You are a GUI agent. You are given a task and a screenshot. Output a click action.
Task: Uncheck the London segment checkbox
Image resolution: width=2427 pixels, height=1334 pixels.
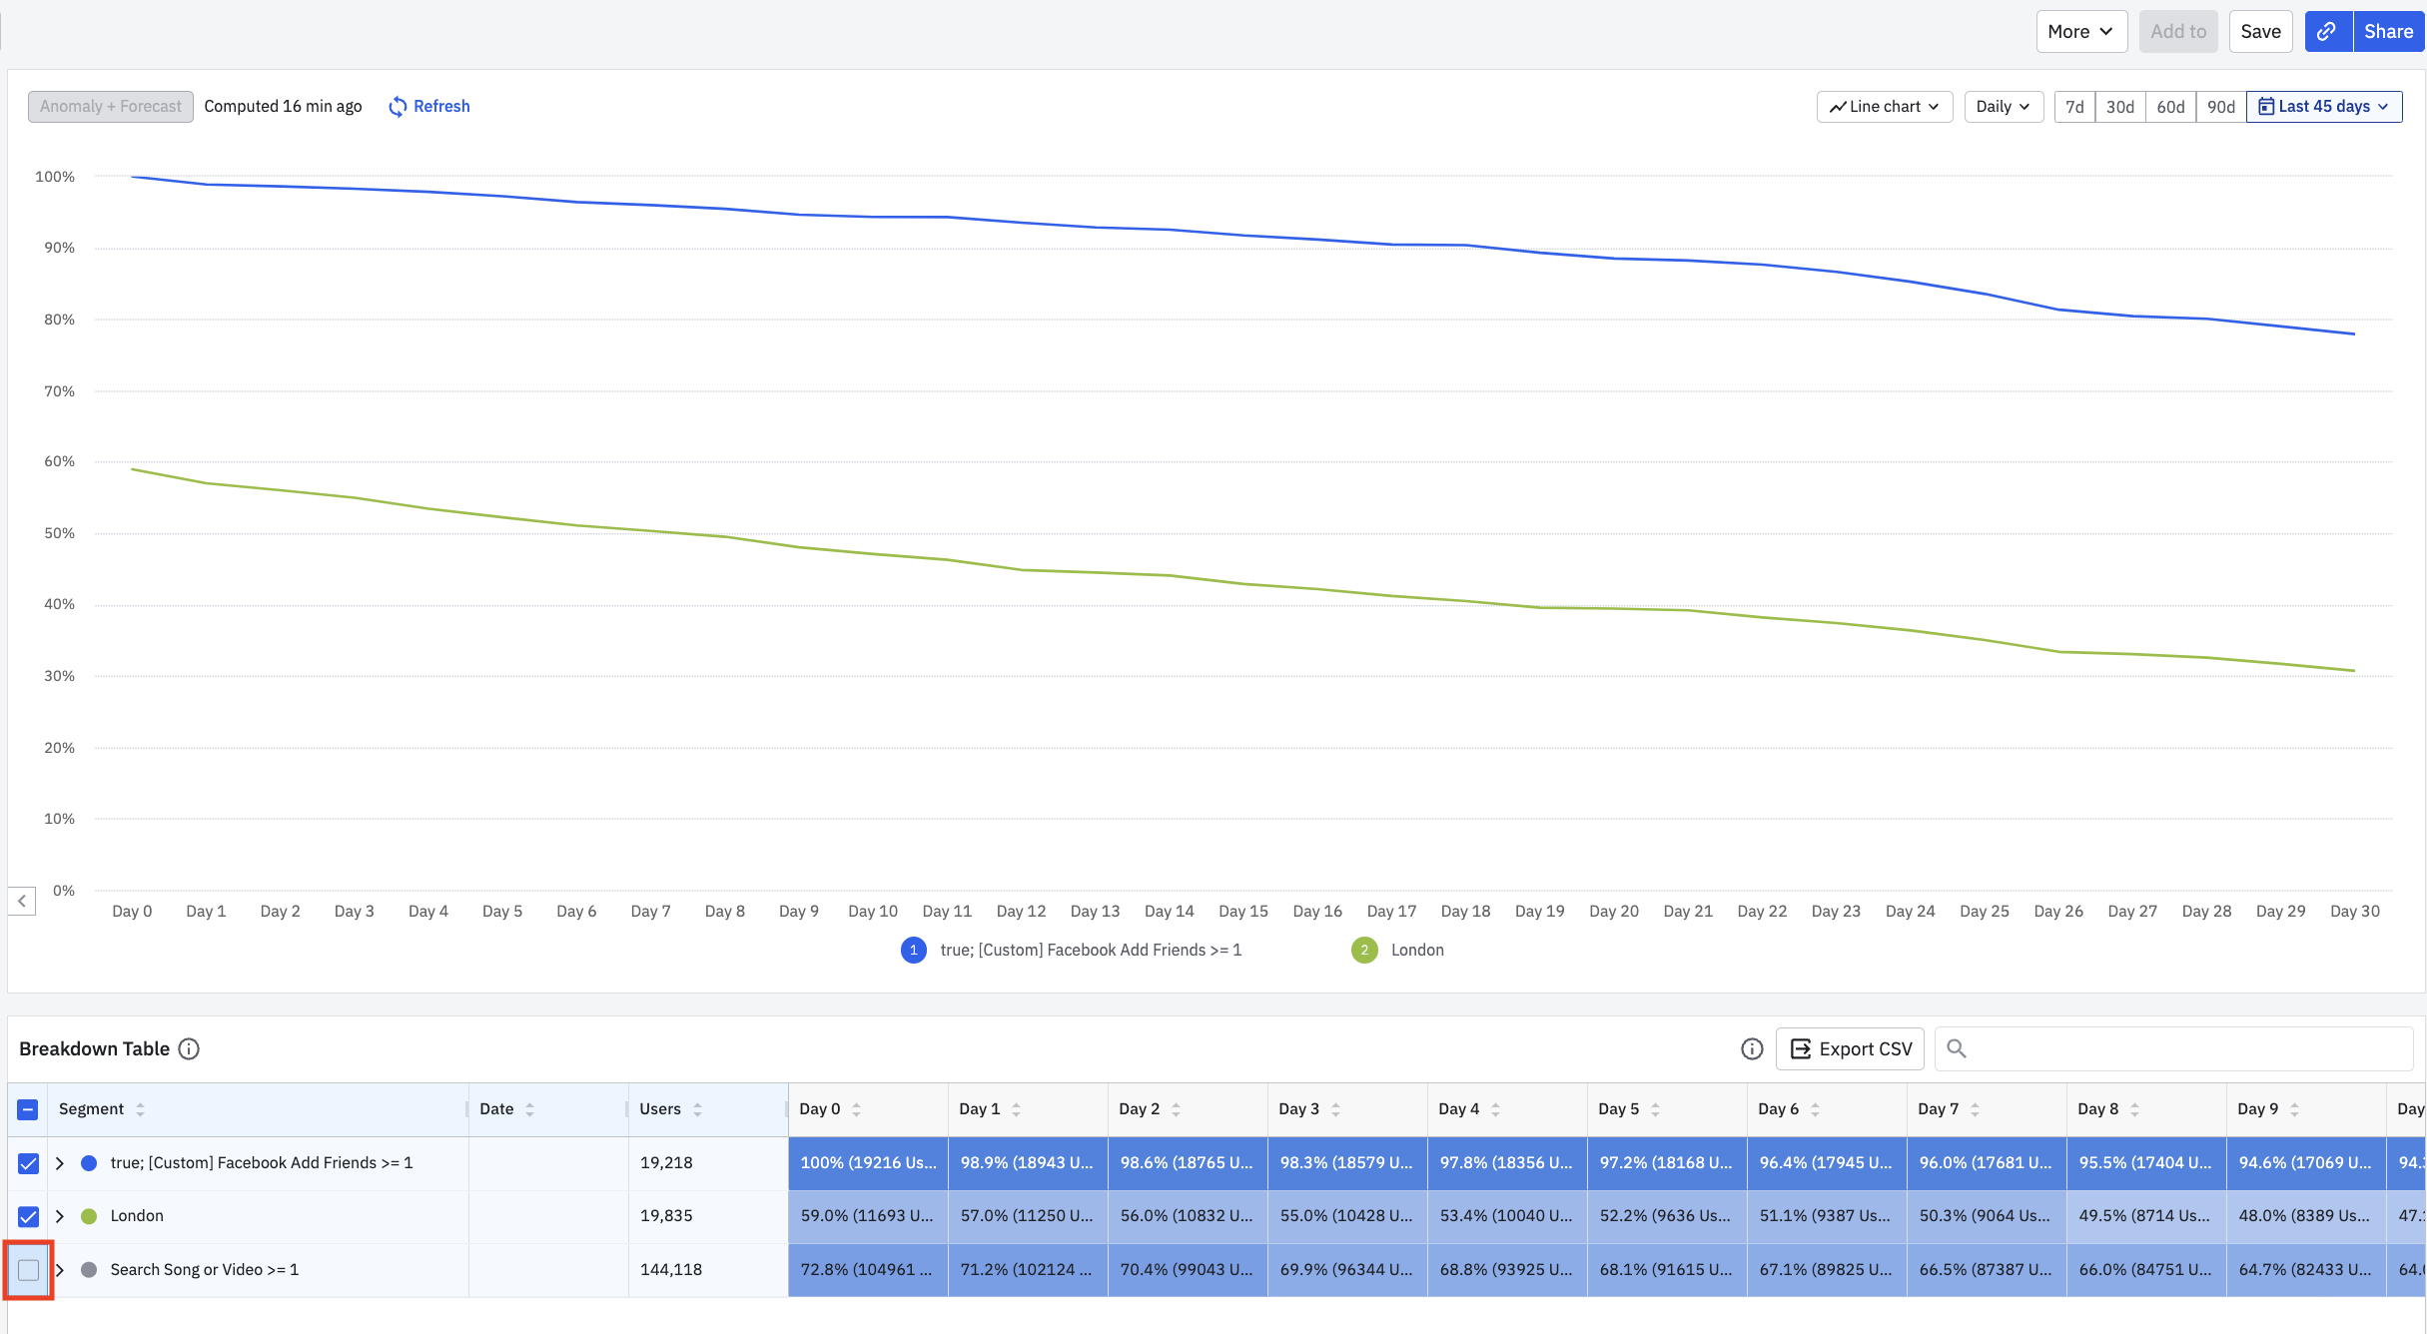pyautogui.click(x=28, y=1216)
